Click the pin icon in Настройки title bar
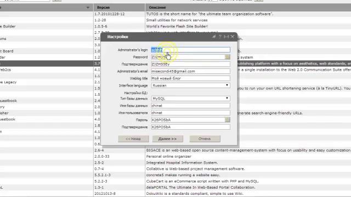The width and height of the screenshot is (351, 197). pyautogui.click(x=214, y=37)
